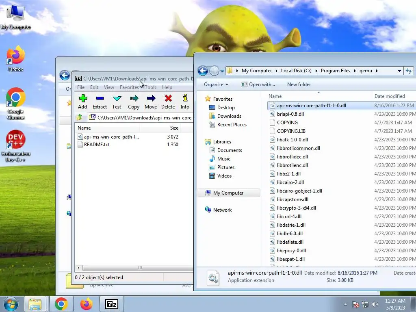Open My Computer desktop icon
Image resolution: width=416 pixels, height=312 pixels.
16,17
